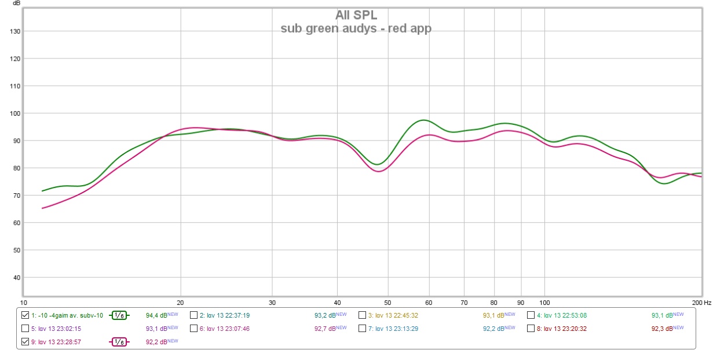Click the magenta 1/6 smoothing indicator
The height and width of the screenshot is (350, 713).
point(119,342)
